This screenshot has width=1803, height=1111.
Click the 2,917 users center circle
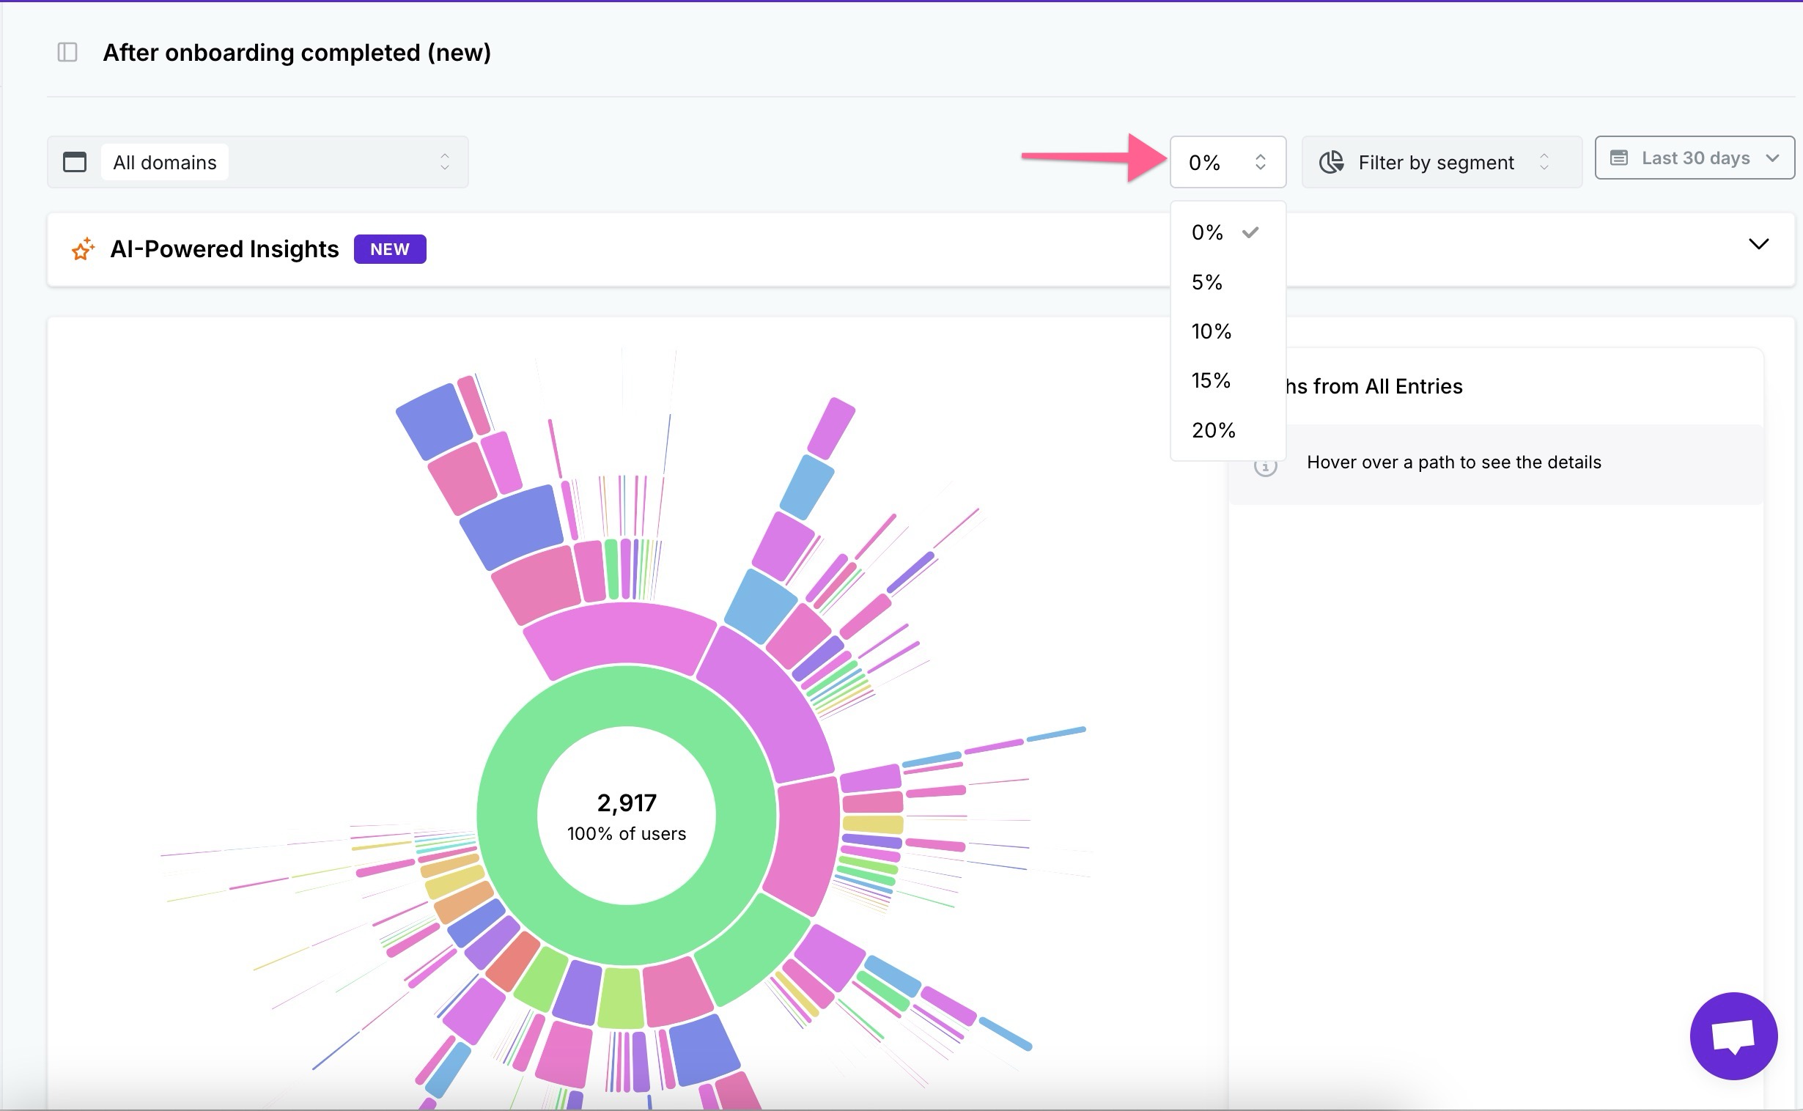[626, 816]
